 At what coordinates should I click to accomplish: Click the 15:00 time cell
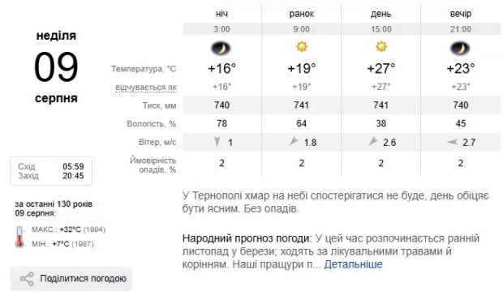click(381, 29)
